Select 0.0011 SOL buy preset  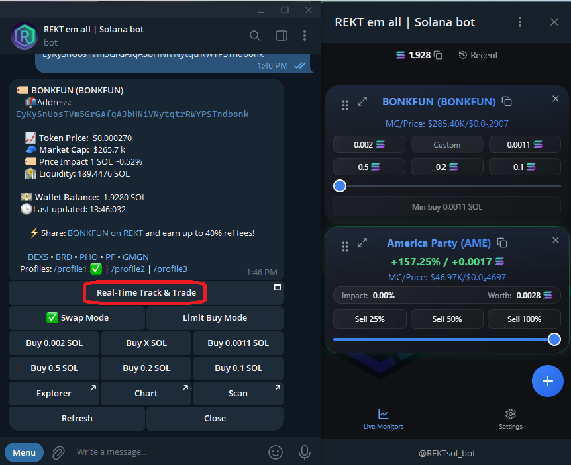pyautogui.click(x=525, y=144)
